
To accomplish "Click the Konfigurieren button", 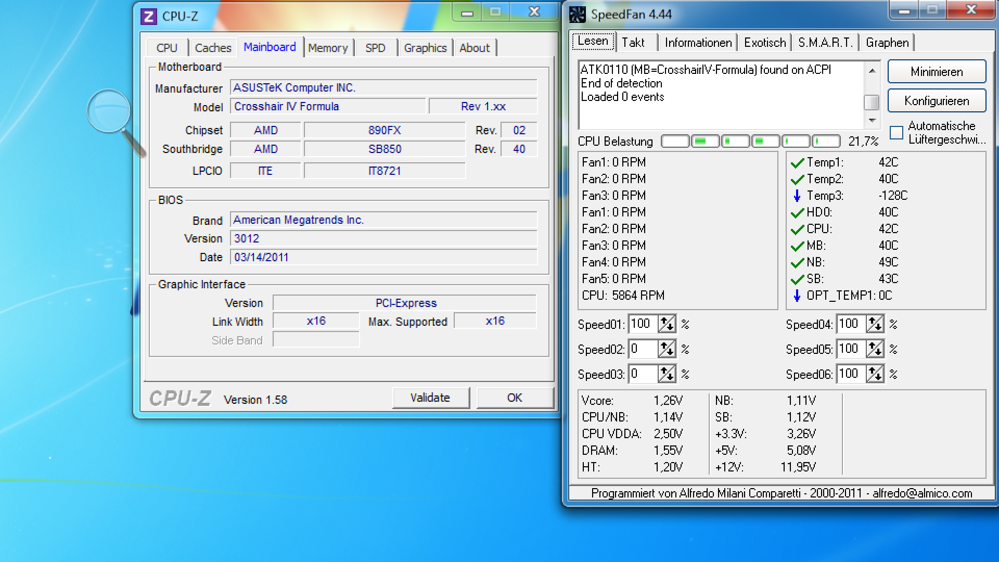I will click(936, 101).
